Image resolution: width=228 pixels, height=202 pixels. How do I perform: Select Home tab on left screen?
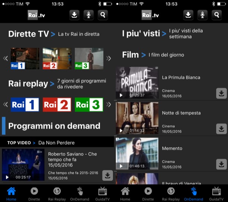tap(11, 194)
